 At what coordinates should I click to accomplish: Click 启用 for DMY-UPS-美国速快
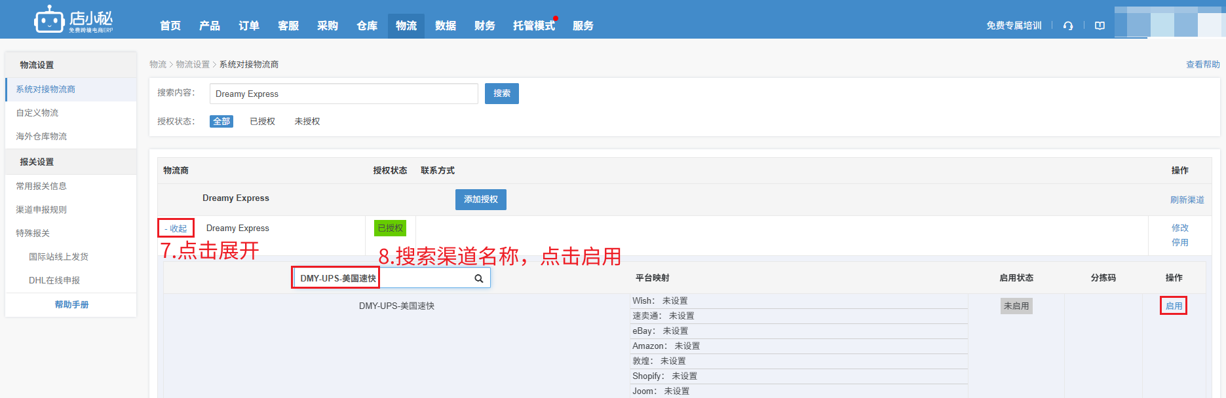[1174, 306]
